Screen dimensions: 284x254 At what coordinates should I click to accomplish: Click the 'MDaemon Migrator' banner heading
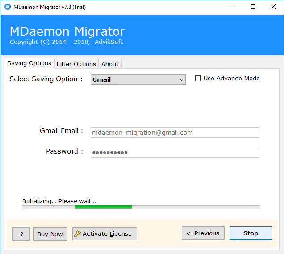[67, 31]
